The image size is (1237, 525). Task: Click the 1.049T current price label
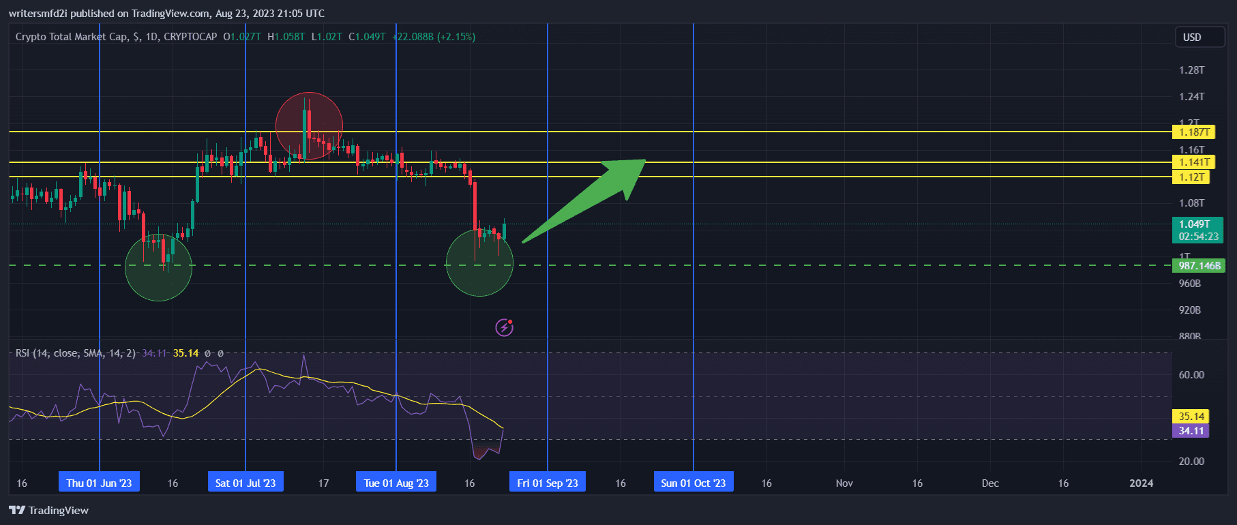point(1197,230)
